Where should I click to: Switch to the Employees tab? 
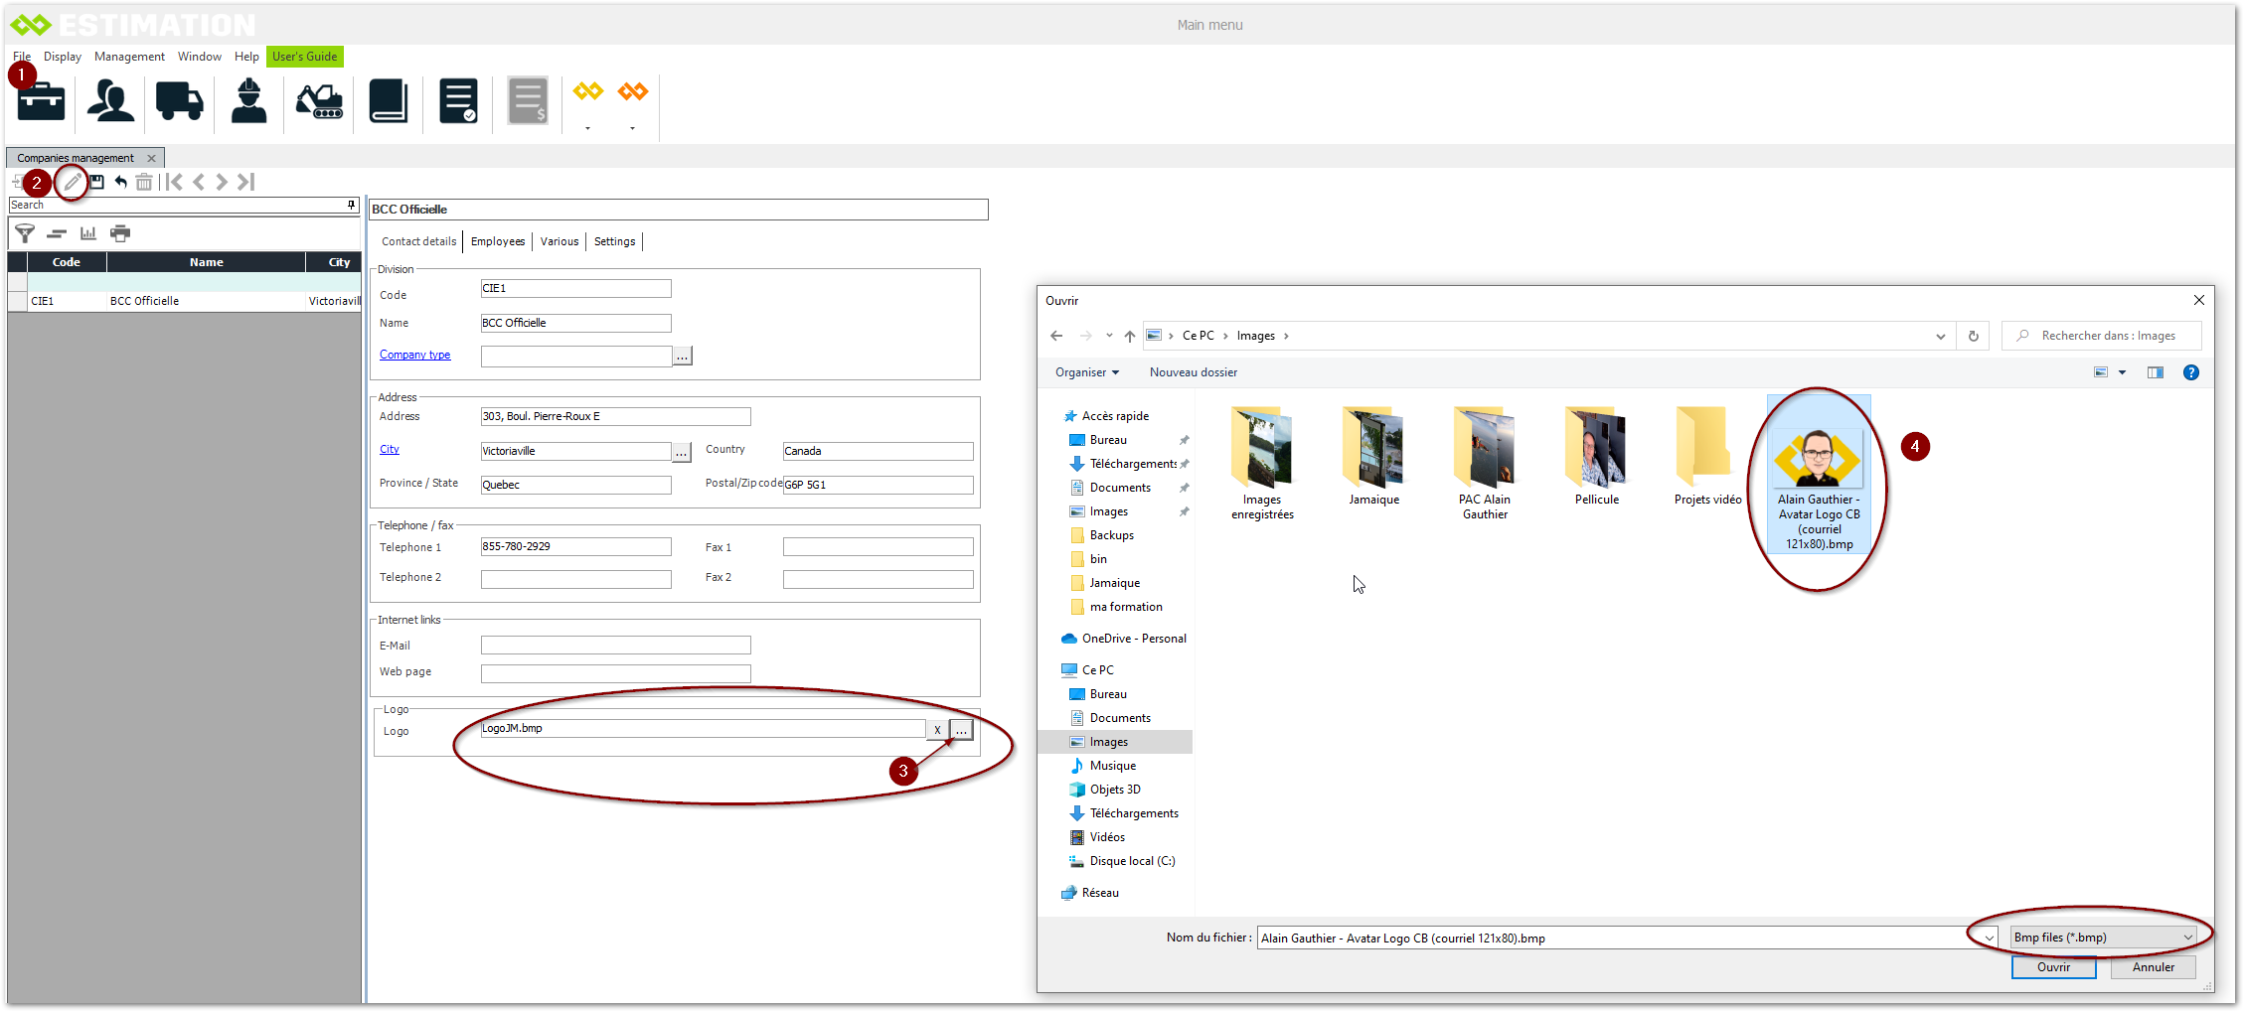pyautogui.click(x=497, y=241)
